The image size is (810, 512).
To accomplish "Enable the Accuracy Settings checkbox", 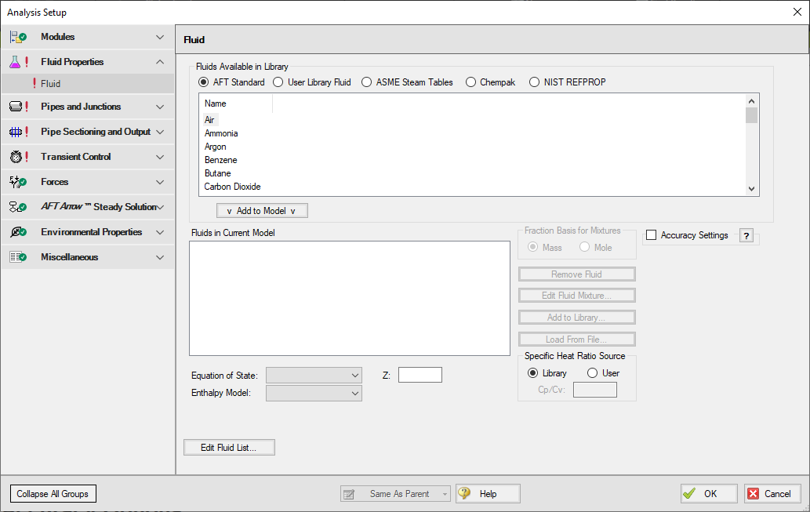I will click(651, 235).
